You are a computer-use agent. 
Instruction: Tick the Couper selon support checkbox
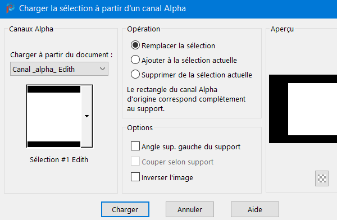135,161
